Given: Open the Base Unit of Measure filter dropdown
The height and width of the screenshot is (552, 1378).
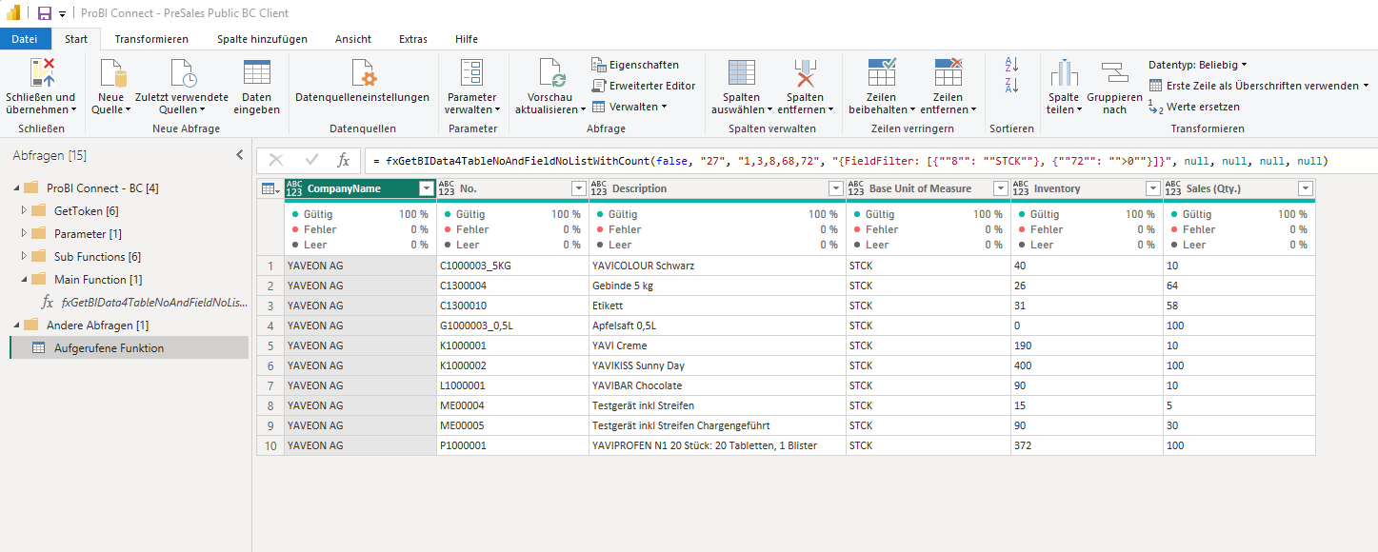Looking at the screenshot, I should (1000, 188).
